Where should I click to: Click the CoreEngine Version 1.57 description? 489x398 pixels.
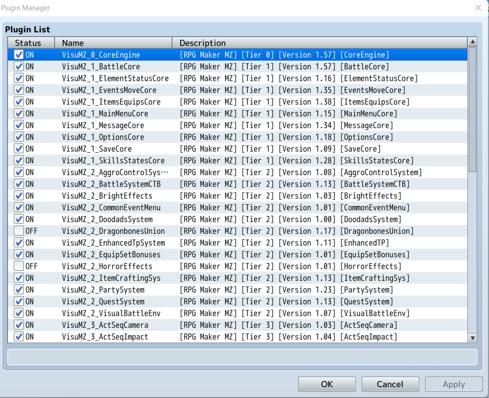284,55
